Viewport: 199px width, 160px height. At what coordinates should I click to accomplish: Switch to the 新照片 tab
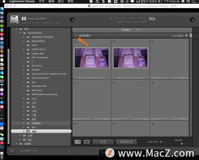tap(139, 30)
